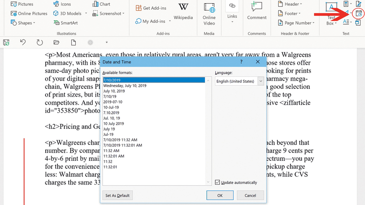Image resolution: width=365 pixels, height=205 pixels.
Task: Cancel the Date and Time dialog
Action: (x=250, y=195)
